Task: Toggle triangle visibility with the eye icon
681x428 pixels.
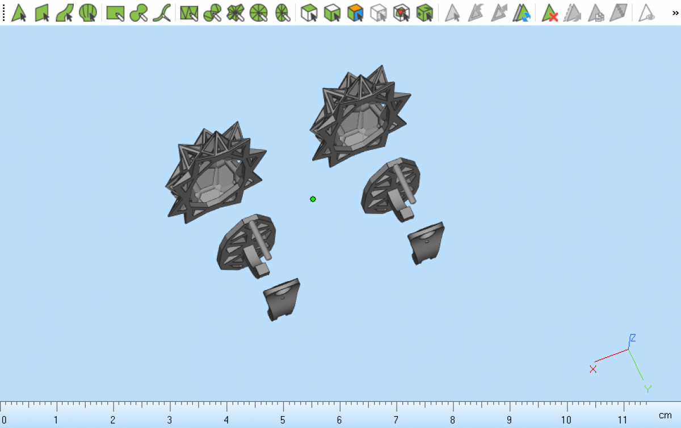Action: [646, 12]
